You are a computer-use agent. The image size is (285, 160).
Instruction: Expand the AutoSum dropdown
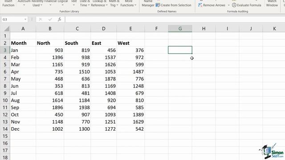tap(24, 5)
